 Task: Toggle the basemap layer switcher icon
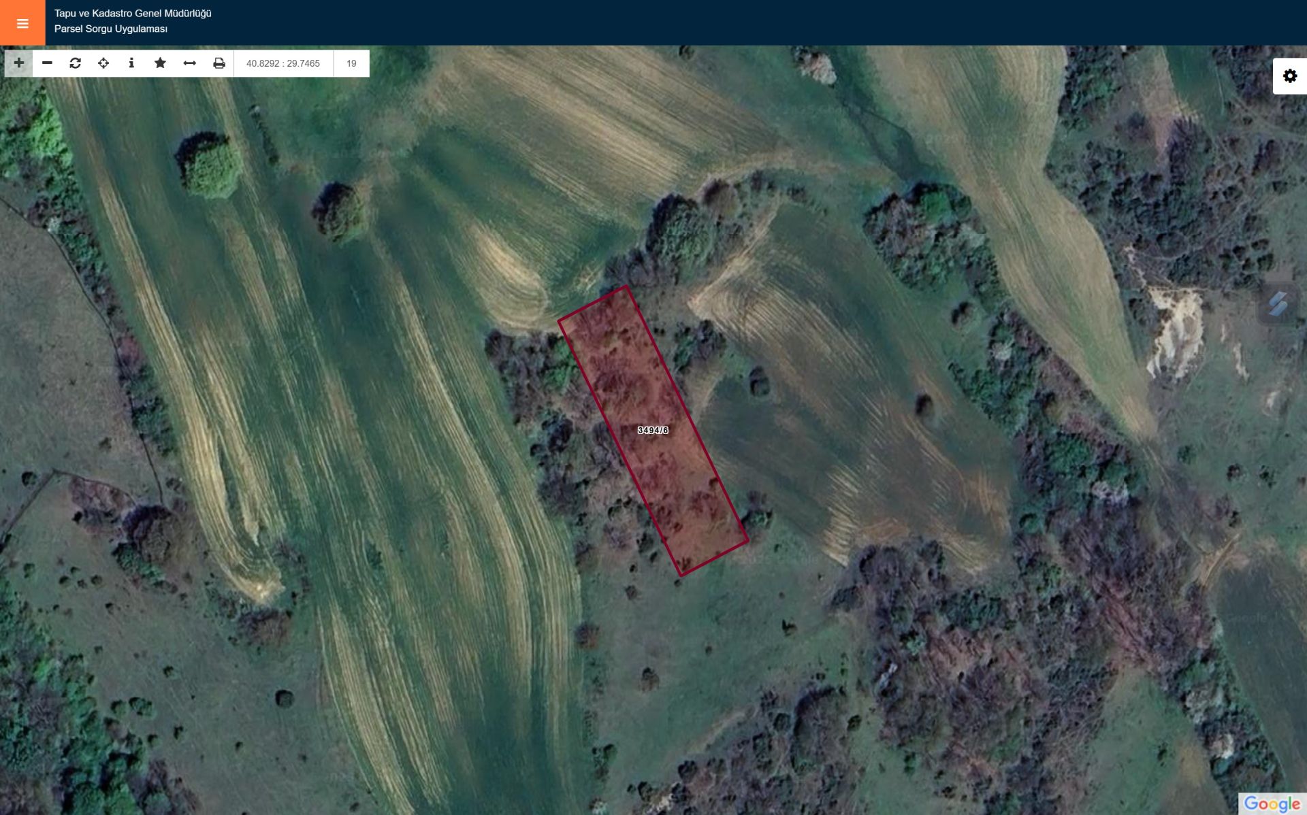[x=1277, y=303]
